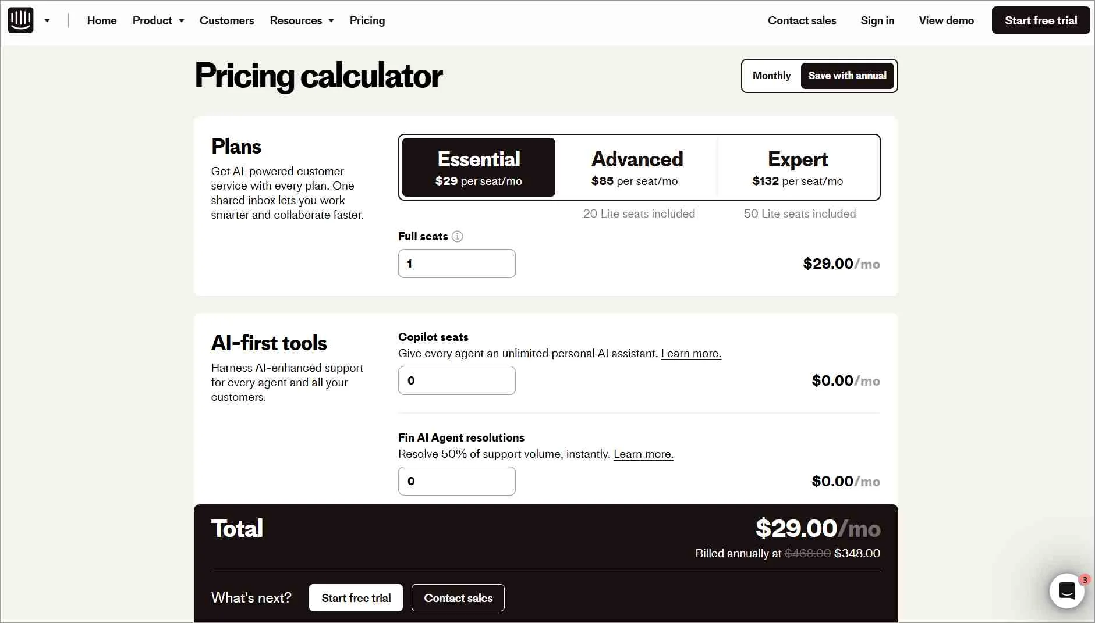This screenshot has height=623, width=1095.
Task: Click Start free trial in the header
Action: point(1040,20)
